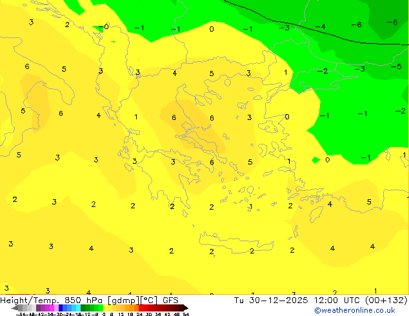
Task: Click the "-4" temperature value on the map
Action: 321,26
